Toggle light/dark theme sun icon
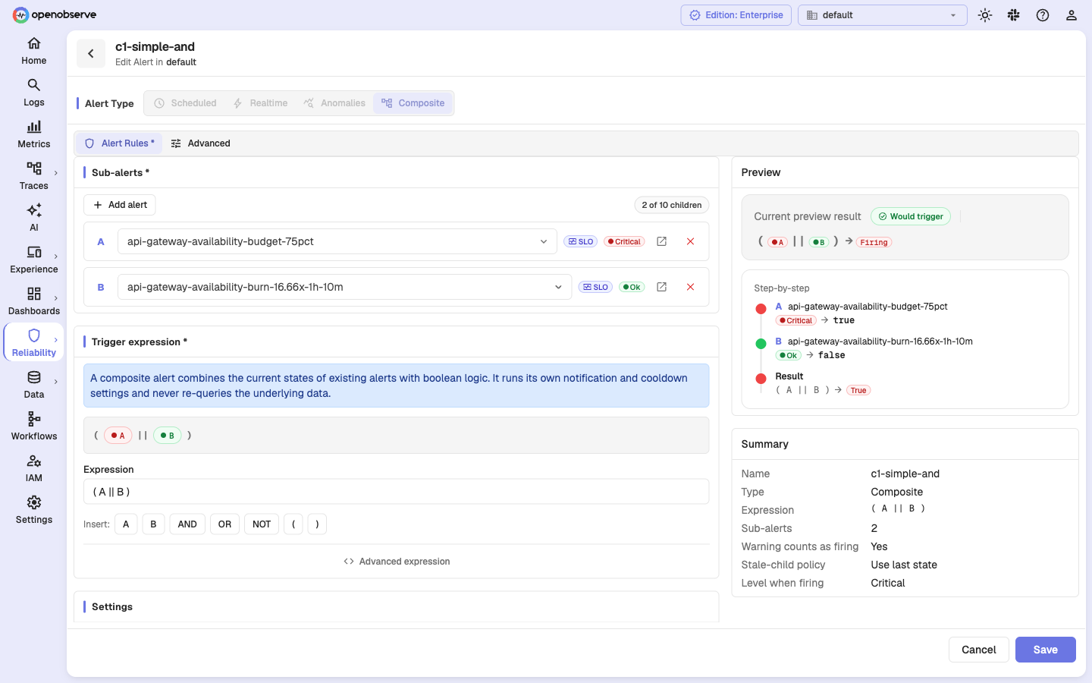 click(985, 15)
